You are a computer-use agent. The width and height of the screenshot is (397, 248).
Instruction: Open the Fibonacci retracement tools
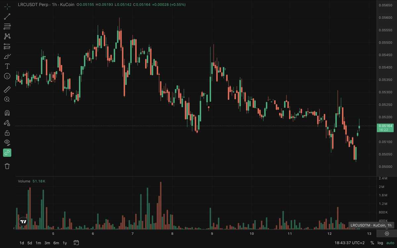(x=7, y=26)
